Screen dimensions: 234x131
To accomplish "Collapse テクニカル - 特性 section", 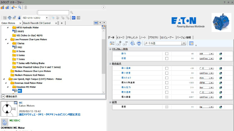I will pyautogui.click(x=110, y=49).
